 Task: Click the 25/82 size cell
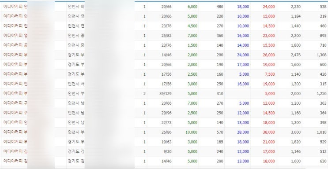(x=166, y=36)
